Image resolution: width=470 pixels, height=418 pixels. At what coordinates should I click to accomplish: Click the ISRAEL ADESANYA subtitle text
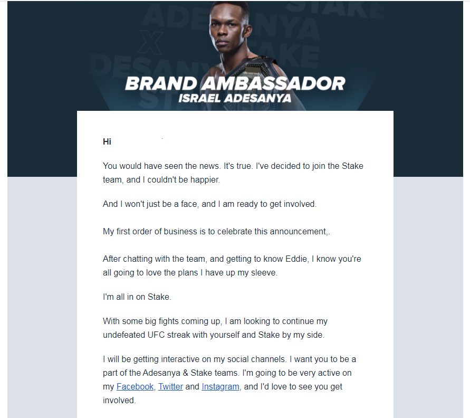click(x=235, y=98)
